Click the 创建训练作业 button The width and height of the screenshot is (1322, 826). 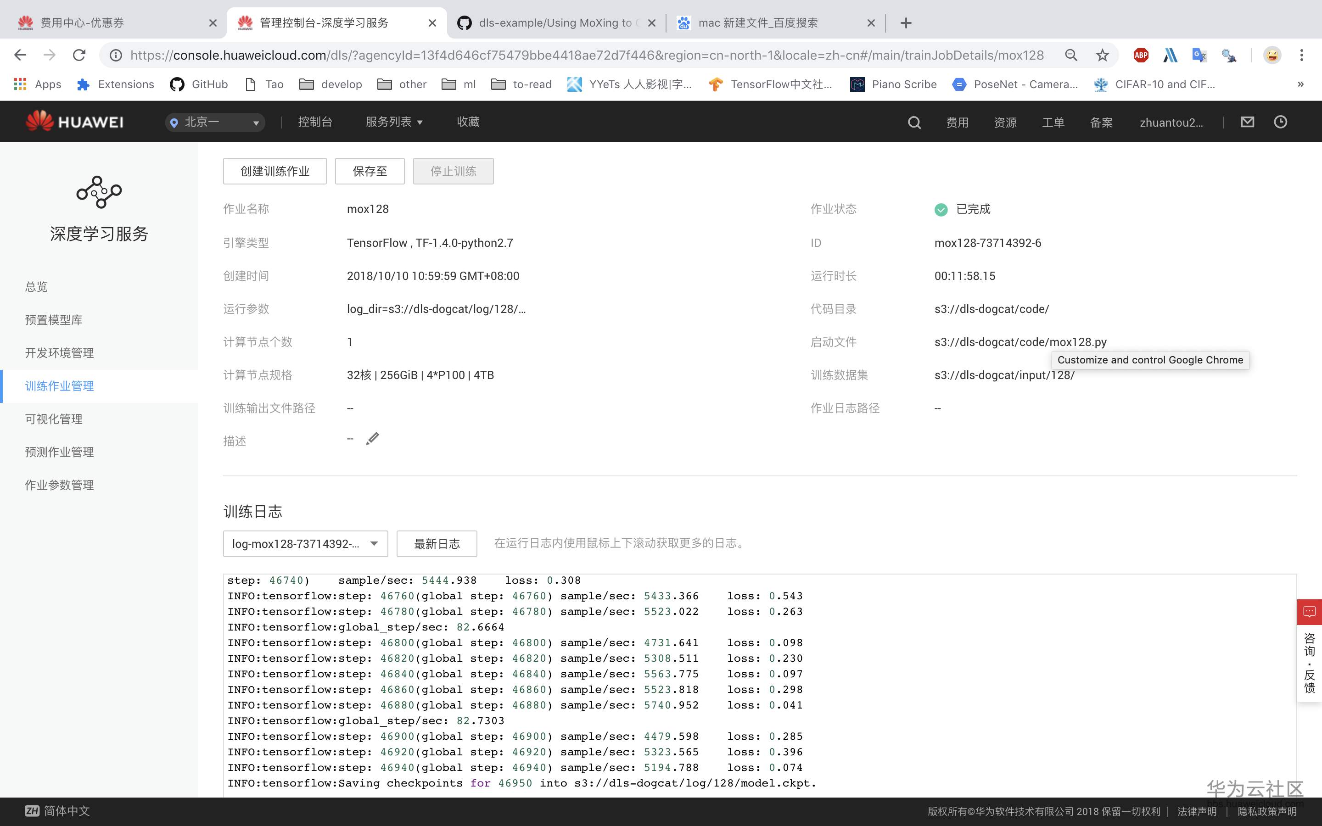click(x=275, y=172)
